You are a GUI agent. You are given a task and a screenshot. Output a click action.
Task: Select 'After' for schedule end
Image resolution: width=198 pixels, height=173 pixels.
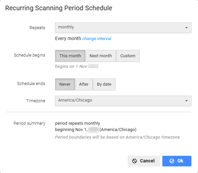[84, 84]
